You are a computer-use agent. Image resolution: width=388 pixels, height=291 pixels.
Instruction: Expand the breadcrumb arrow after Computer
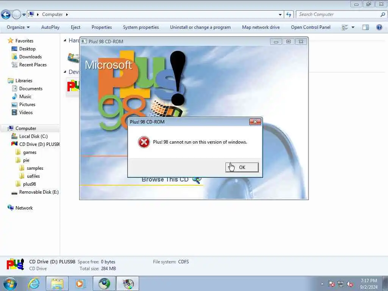[x=67, y=14]
